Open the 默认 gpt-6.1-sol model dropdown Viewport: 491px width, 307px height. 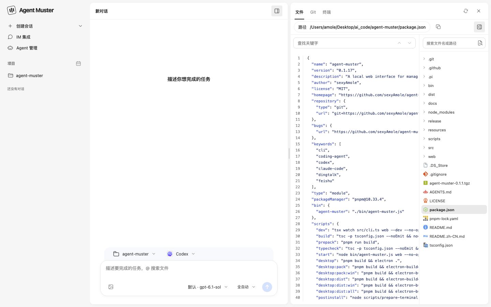click(208, 287)
